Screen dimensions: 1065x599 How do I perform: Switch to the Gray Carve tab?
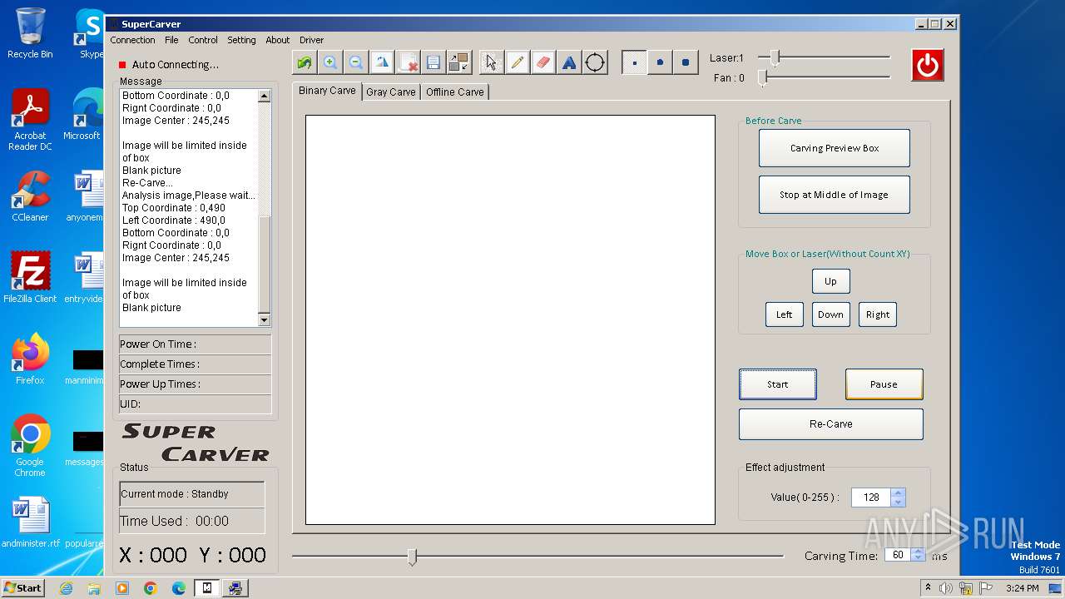pos(390,92)
